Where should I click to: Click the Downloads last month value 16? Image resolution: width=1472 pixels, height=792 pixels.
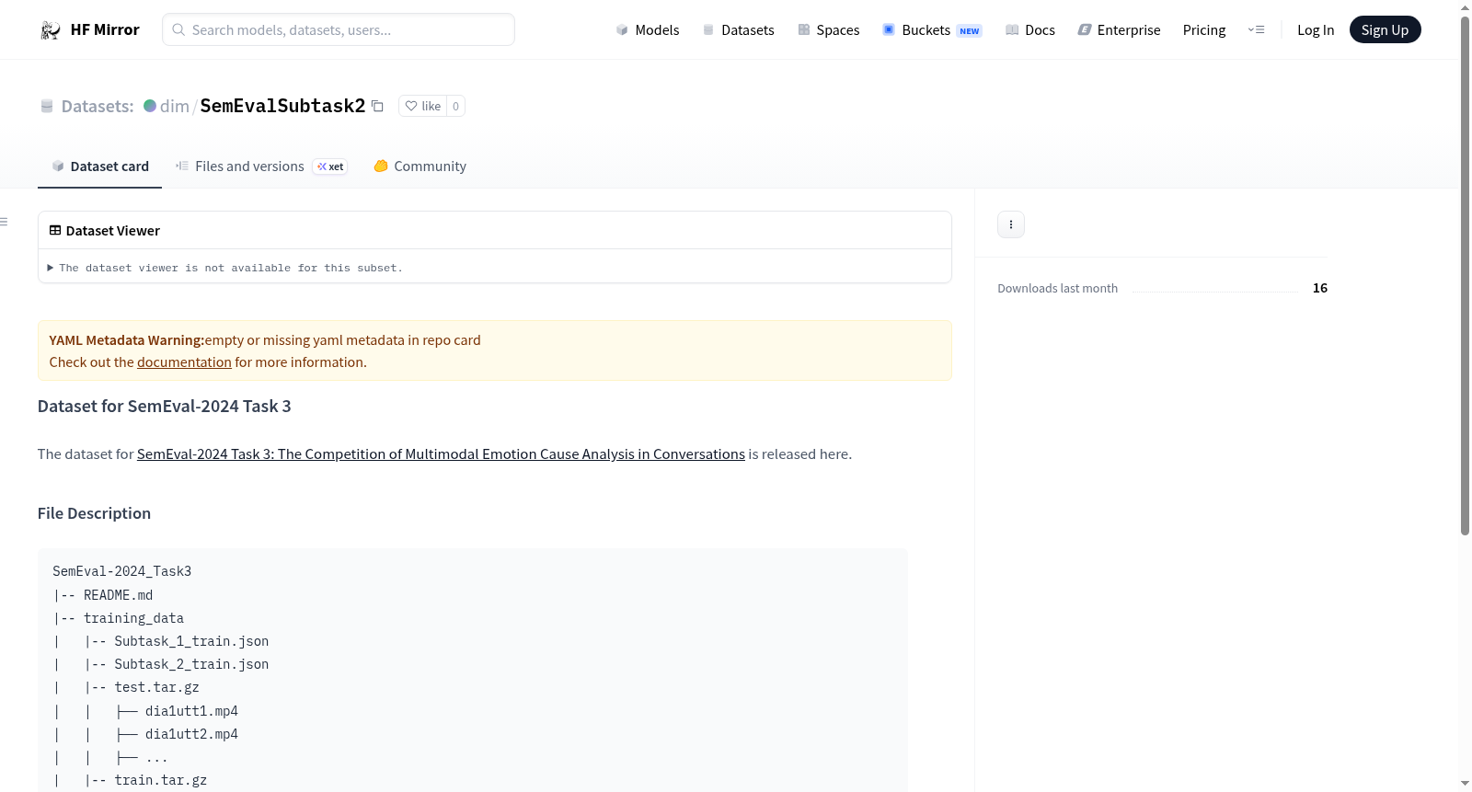[1320, 288]
